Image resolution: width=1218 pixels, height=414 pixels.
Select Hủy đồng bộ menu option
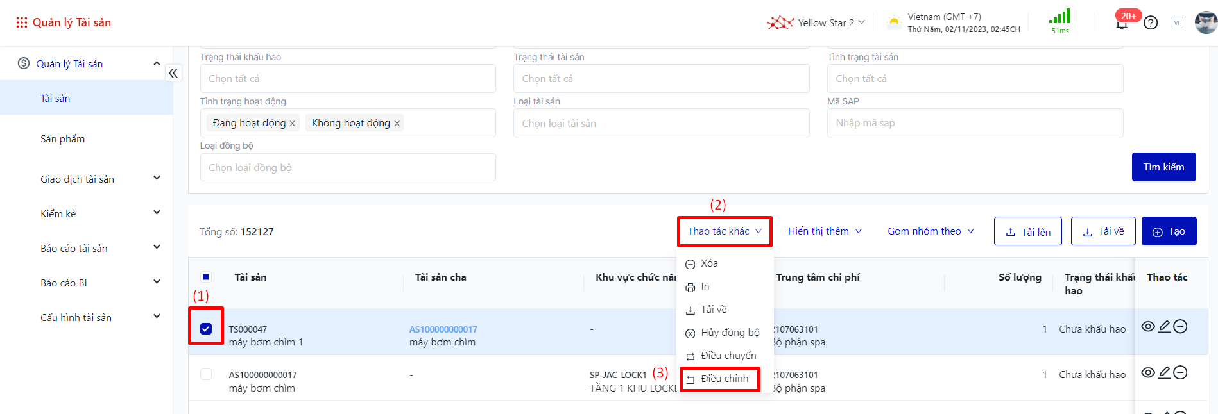click(725, 333)
